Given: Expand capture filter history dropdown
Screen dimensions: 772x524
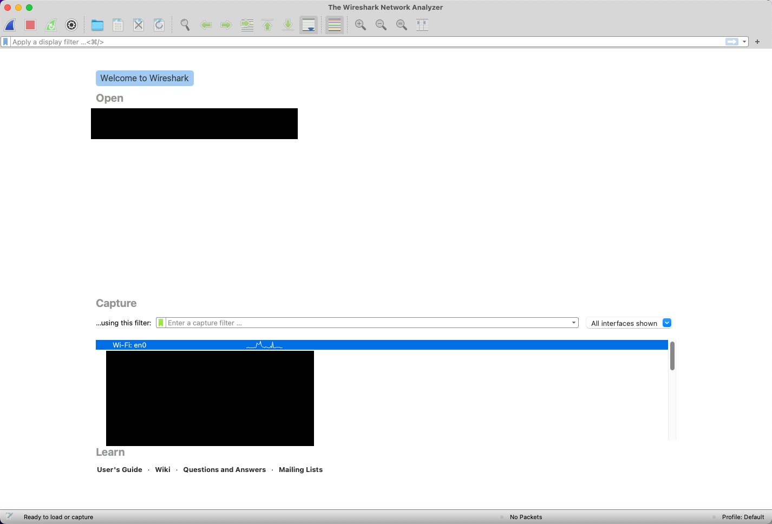Looking at the screenshot, I should coord(574,323).
